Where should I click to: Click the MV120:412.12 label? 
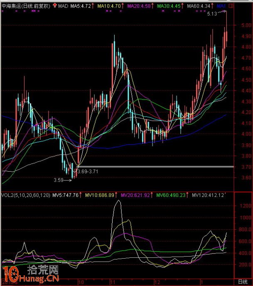[208, 195]
